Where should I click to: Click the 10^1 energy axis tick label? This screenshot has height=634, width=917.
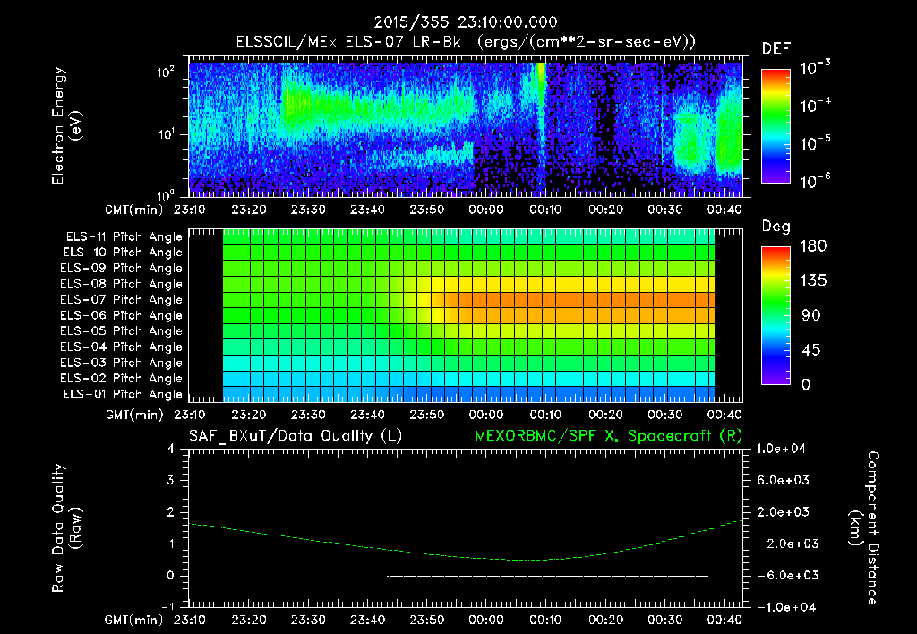(166, 134)
